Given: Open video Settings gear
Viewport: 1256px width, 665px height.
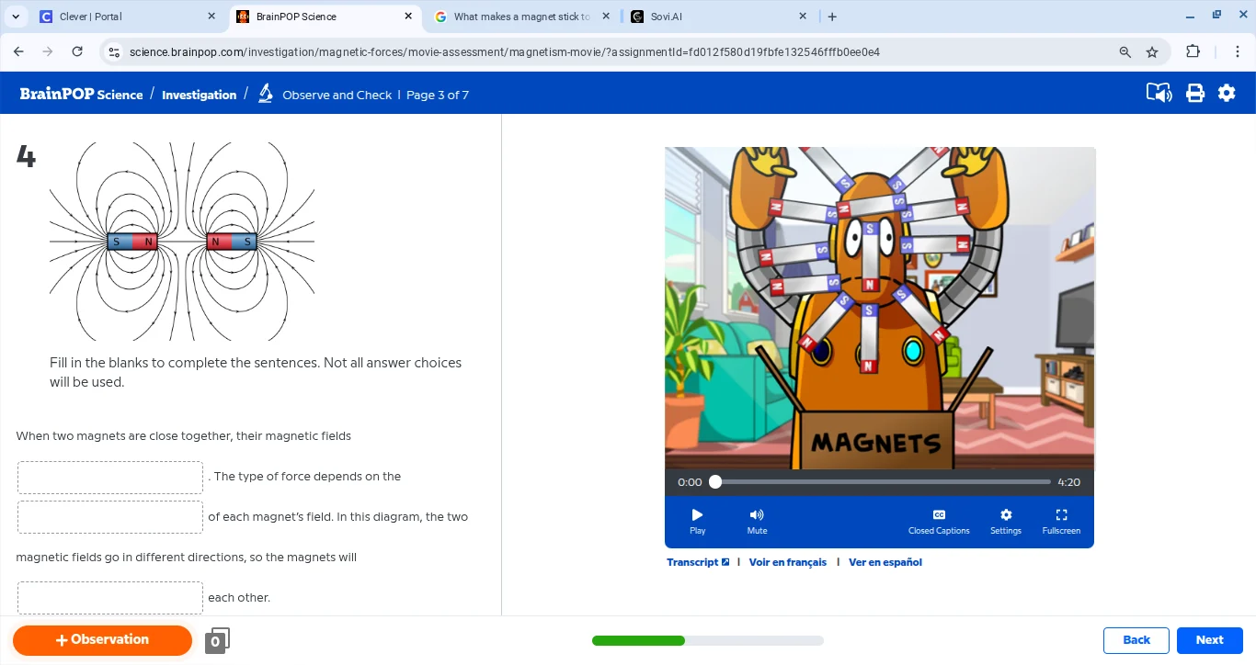Looking at the screenshot, I should tap(1005, 521).
